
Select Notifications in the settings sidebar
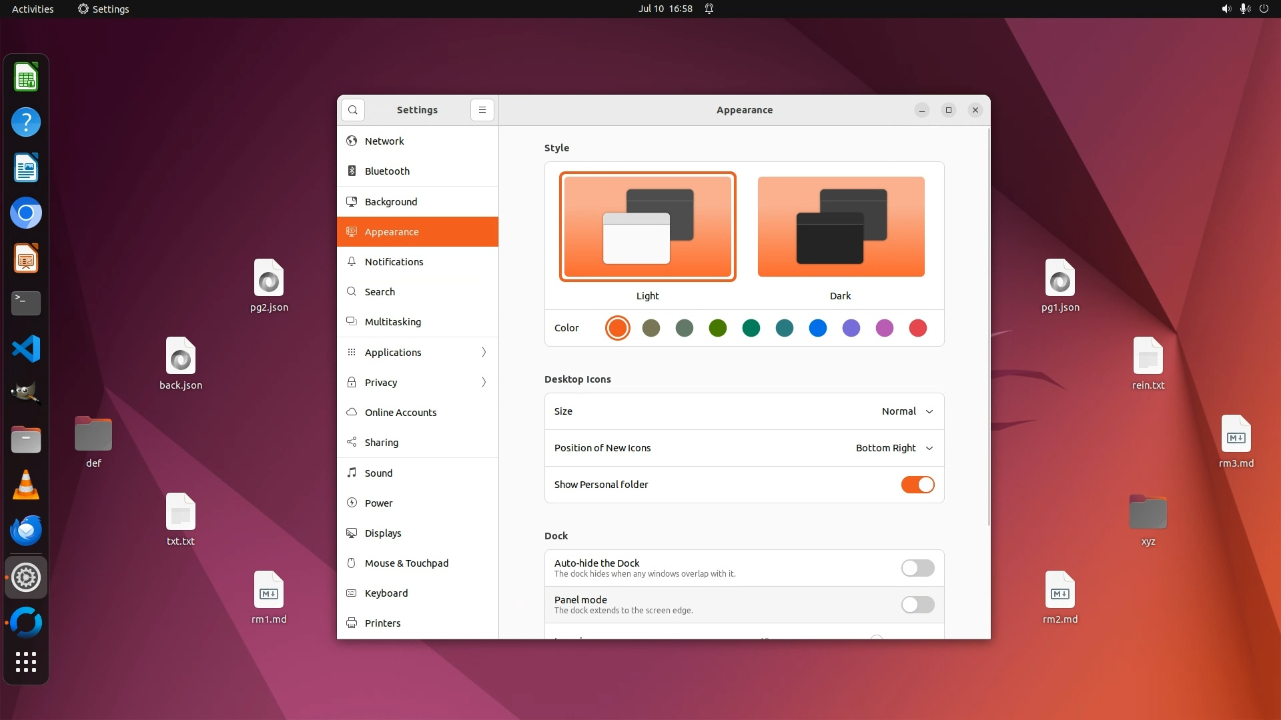point(394,262)
